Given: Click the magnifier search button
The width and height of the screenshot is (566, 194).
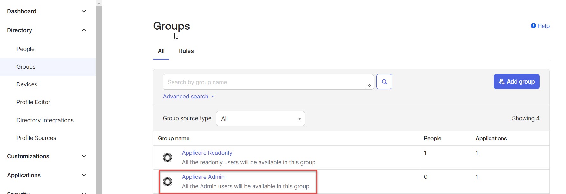Looking at the screenshot, I should (x=384, y=82).
